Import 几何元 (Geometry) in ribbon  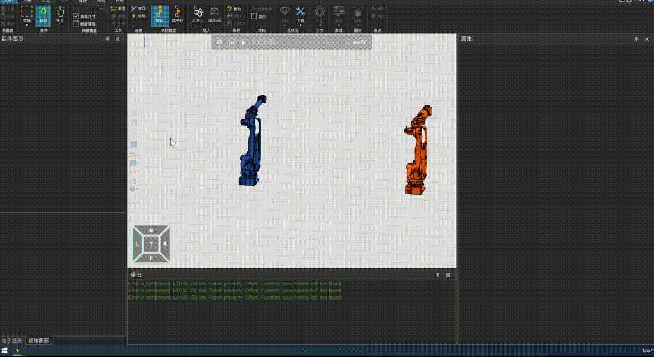click(198, 15)
